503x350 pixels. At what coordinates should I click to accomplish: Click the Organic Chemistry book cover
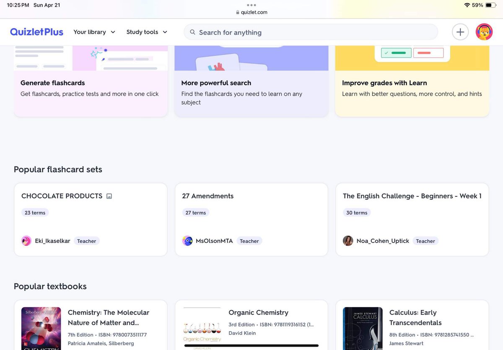[202, 329]
